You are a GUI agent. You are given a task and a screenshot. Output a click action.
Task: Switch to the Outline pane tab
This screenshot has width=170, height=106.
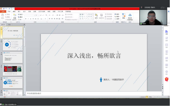[x=9, y=25]
